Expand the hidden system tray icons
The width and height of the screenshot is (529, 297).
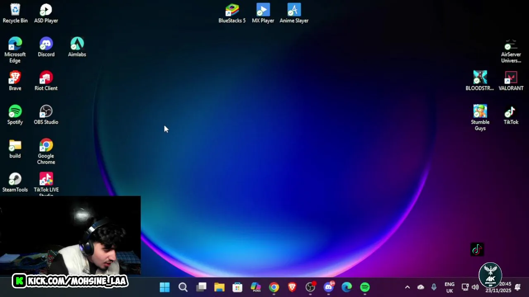point(407,287)
